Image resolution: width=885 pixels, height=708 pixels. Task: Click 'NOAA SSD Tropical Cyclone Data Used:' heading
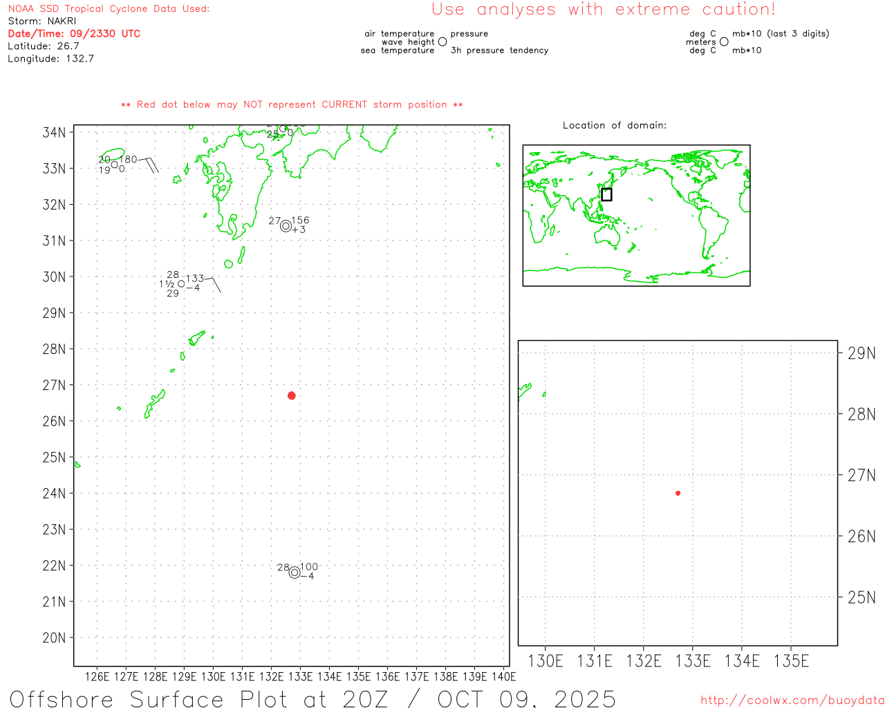(x=109, y=9)
